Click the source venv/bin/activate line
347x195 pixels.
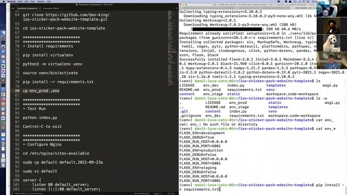pyautogui.click(x=50, y=73)
